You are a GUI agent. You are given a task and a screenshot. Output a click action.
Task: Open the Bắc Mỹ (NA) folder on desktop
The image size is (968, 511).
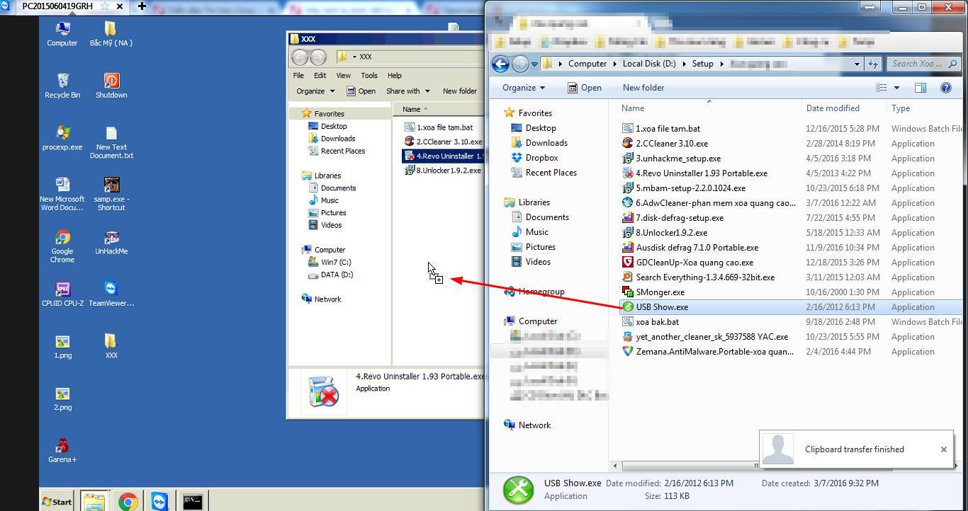(111, 33)
